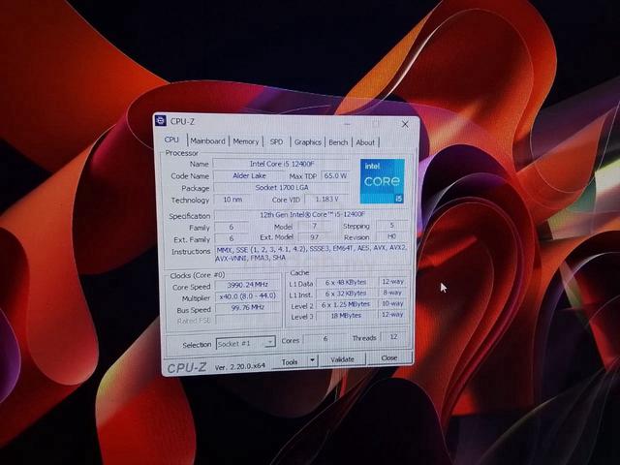Click the L1 Inst. value 6 x 32 KBytes

point(346,294)
